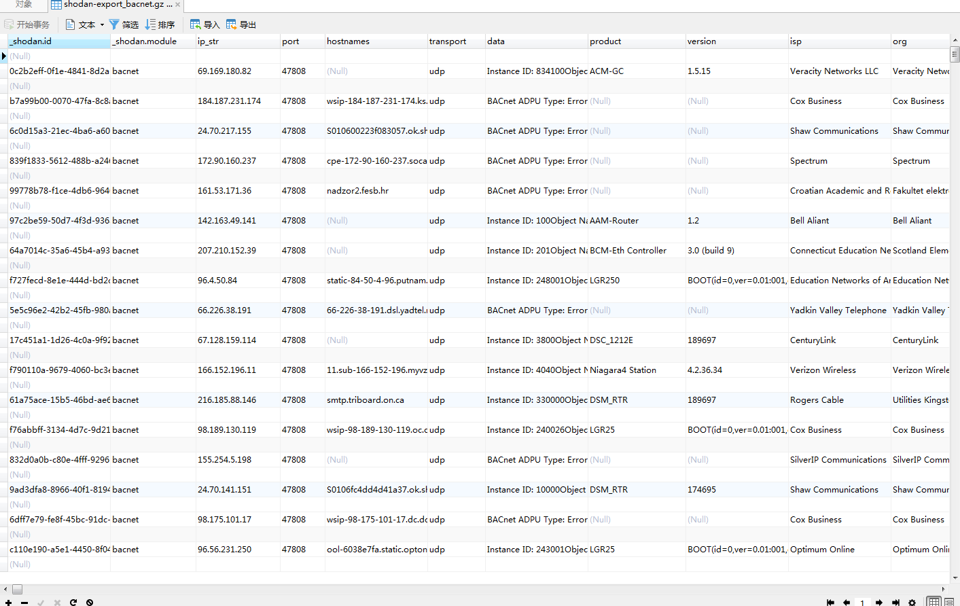Select the 184.187.231.174 IP cell

(x=238, y=101)
